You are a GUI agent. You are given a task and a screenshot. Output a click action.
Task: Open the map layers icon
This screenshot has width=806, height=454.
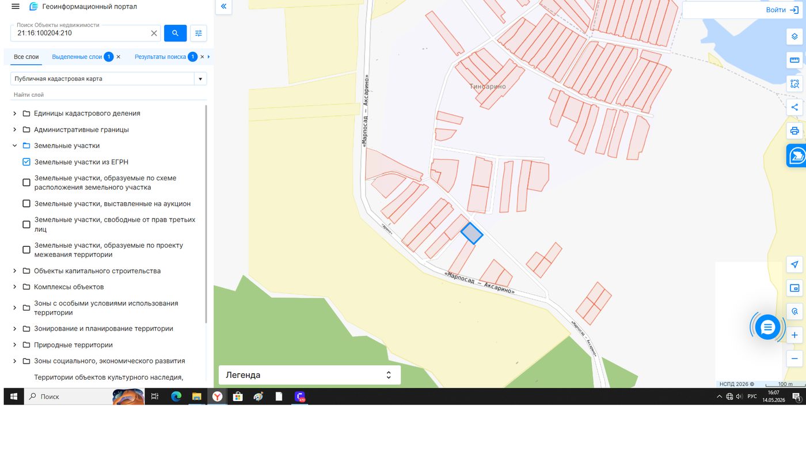point(794,36)
